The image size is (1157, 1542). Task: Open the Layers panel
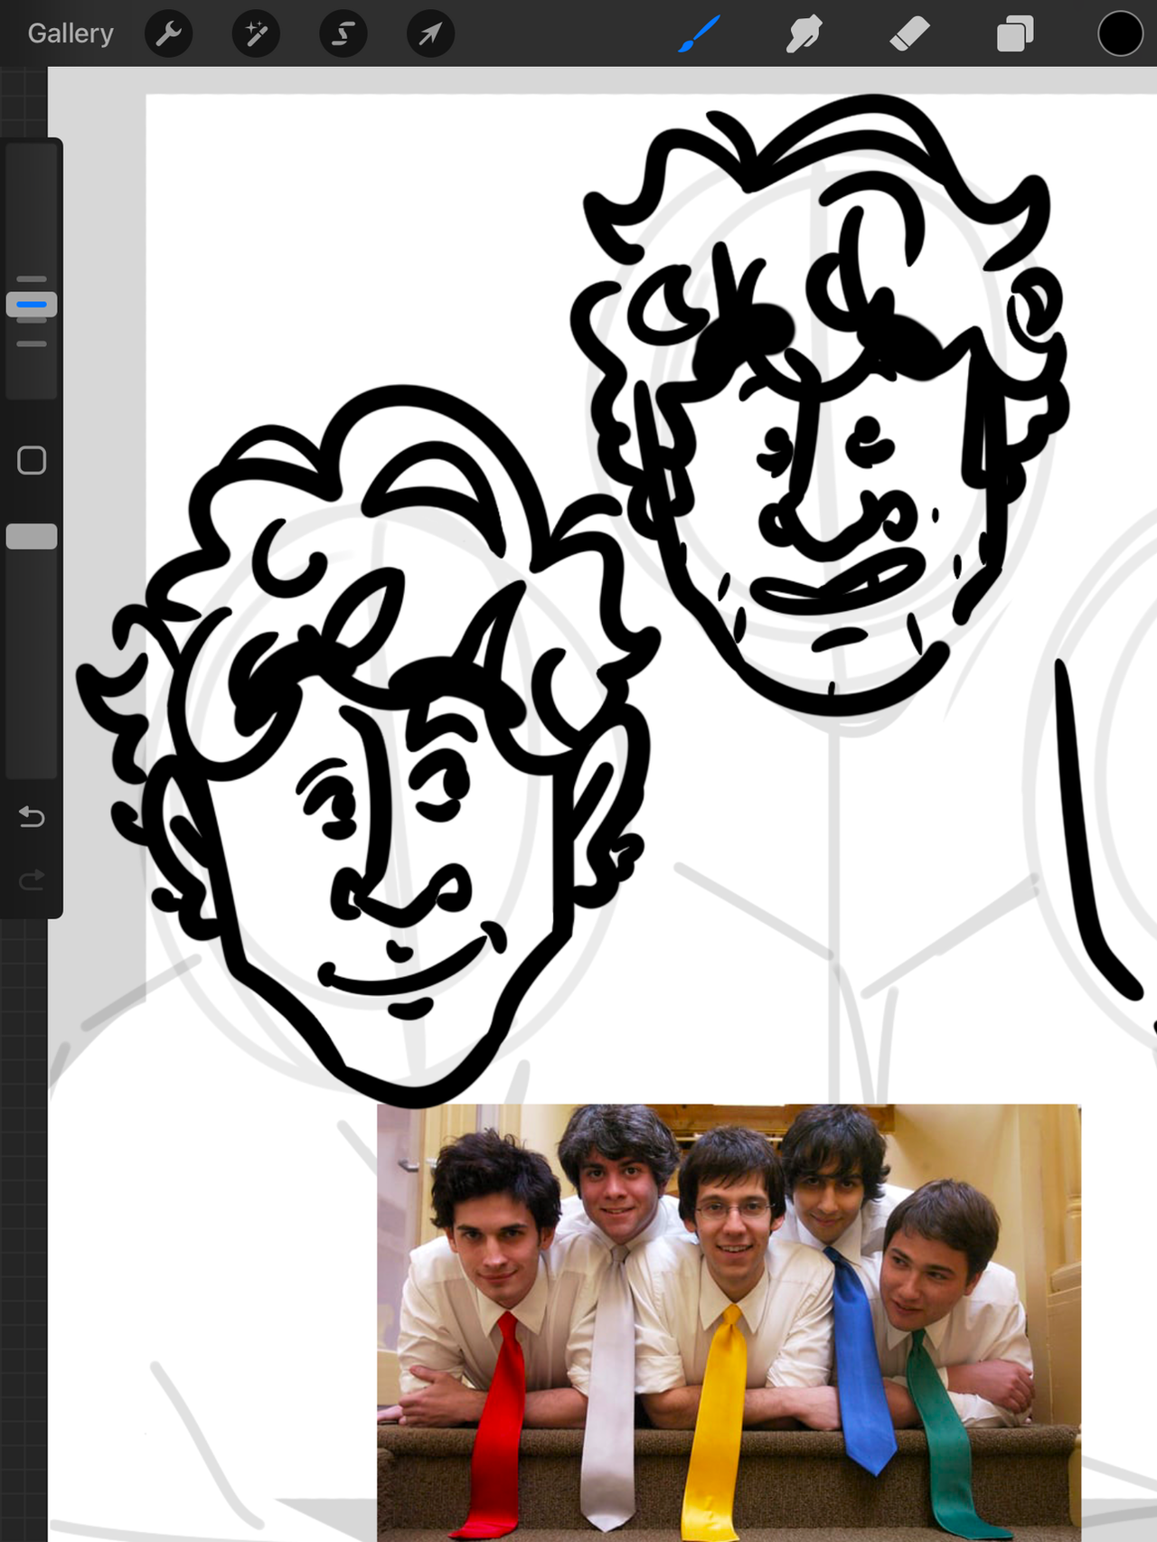point(1014,34)
